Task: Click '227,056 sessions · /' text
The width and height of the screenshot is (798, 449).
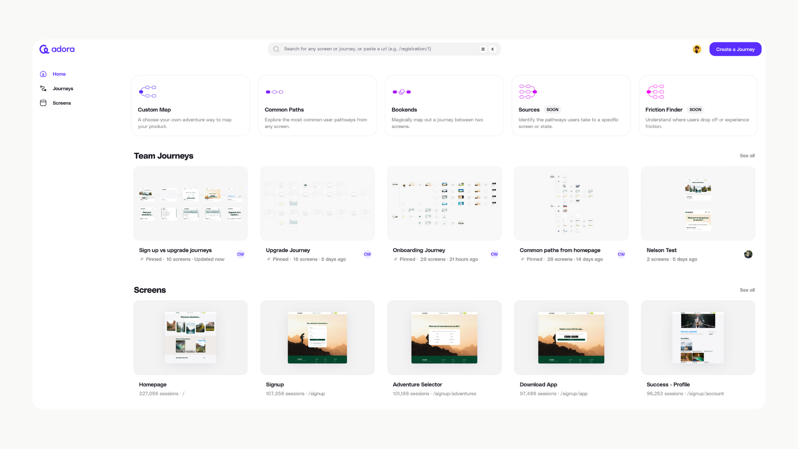Action: pyautogui.click(x=162, y=394)
